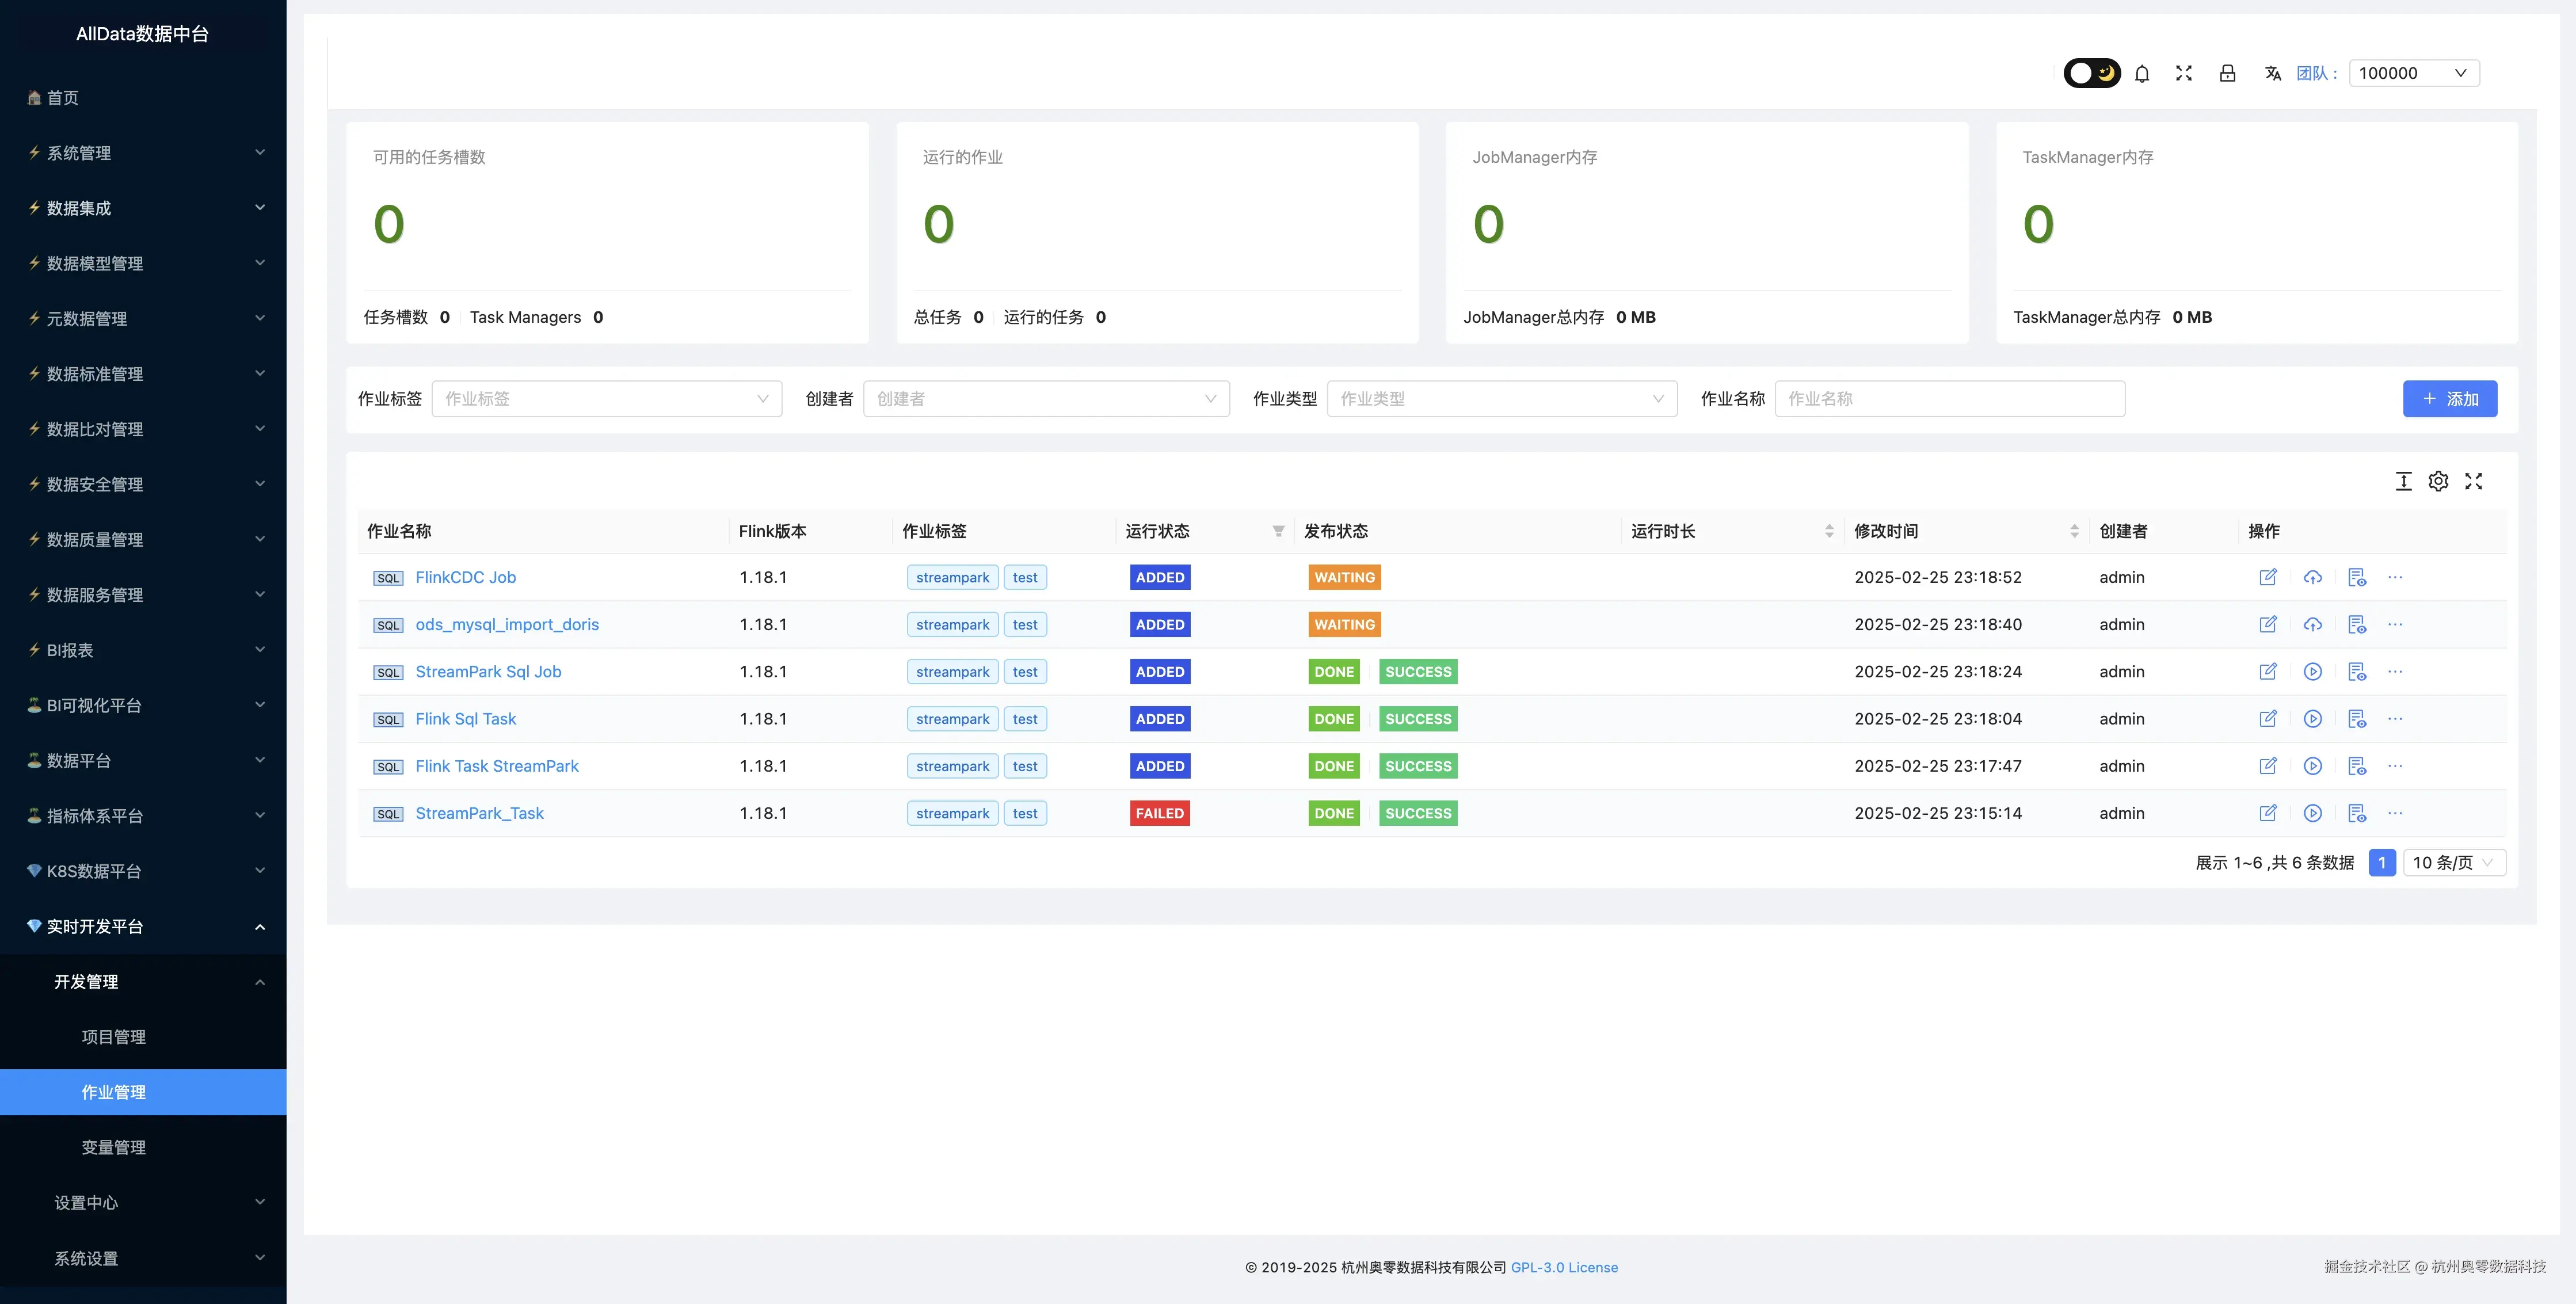
Task: Click the fullscreen icon in the header
Action: pos(2184,73)
